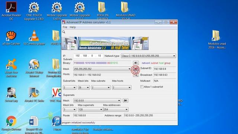Click the 'group' legend word
Screen dimensions: 238x134
tap(167, 63)
